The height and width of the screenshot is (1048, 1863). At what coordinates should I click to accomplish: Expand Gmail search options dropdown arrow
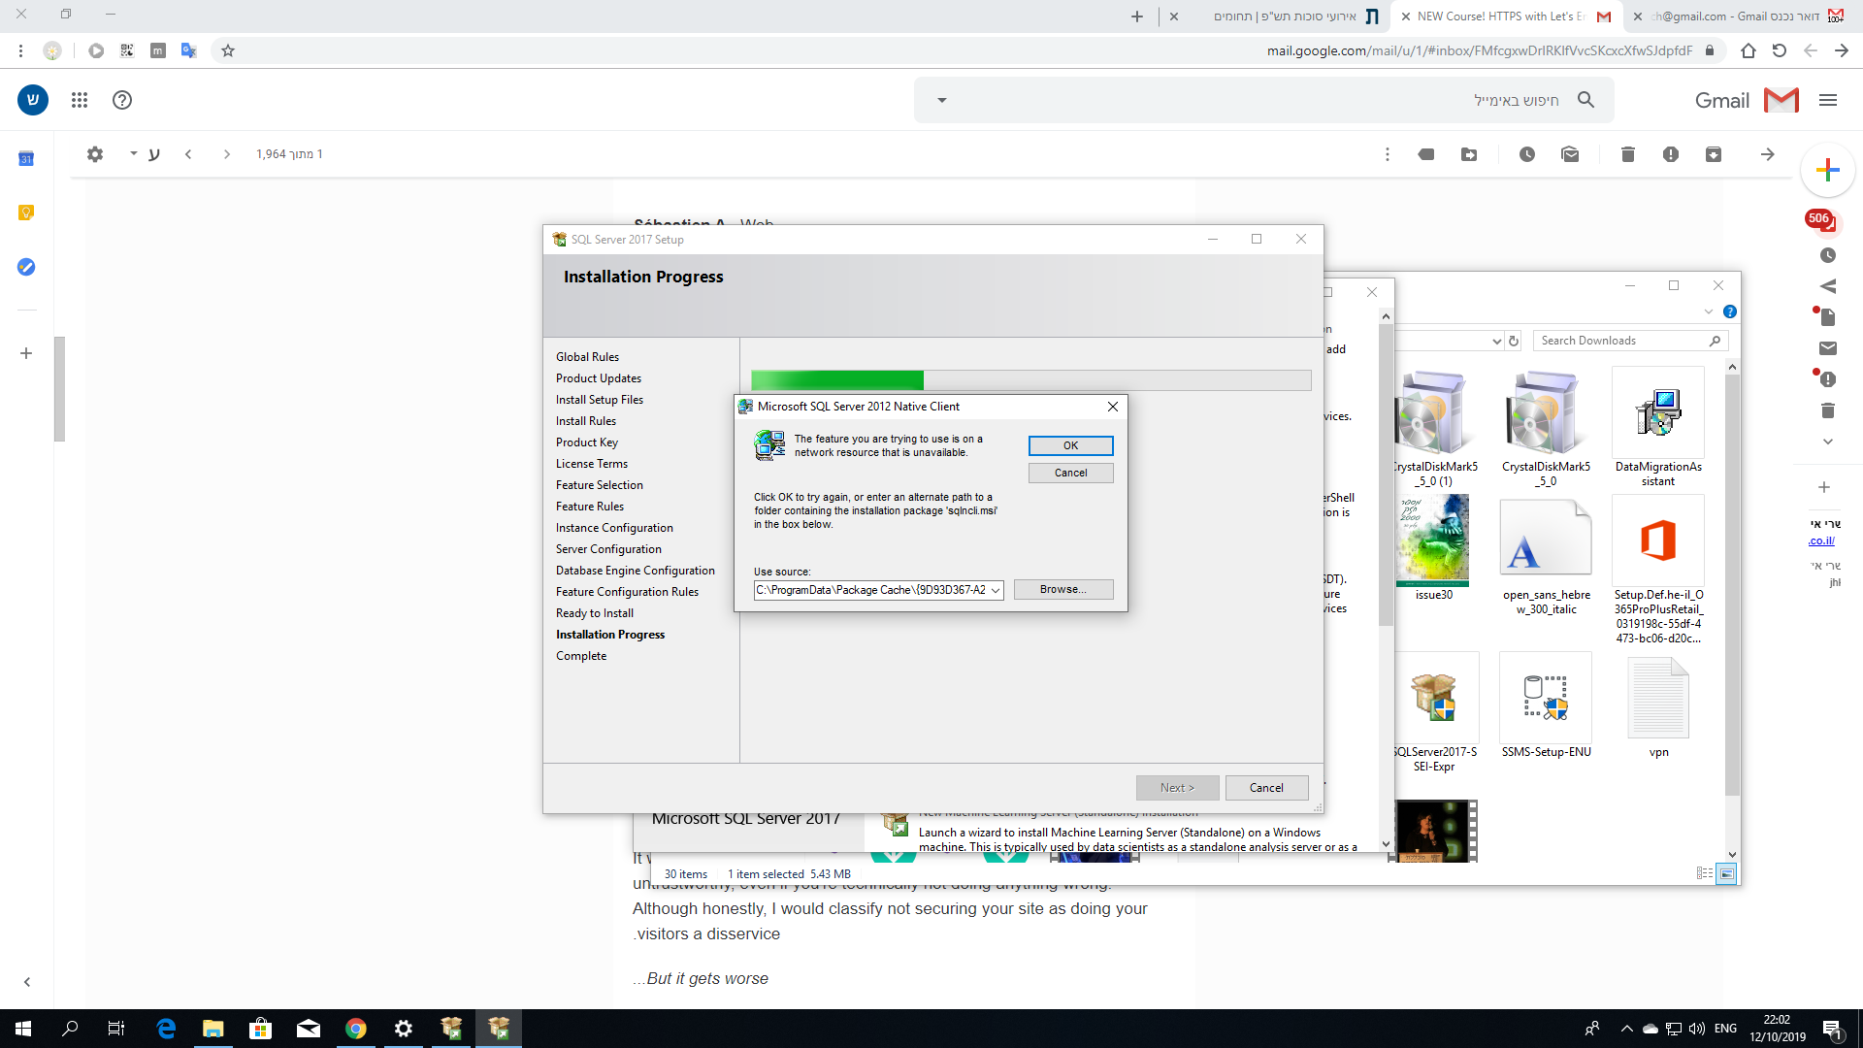pos(941,100)
